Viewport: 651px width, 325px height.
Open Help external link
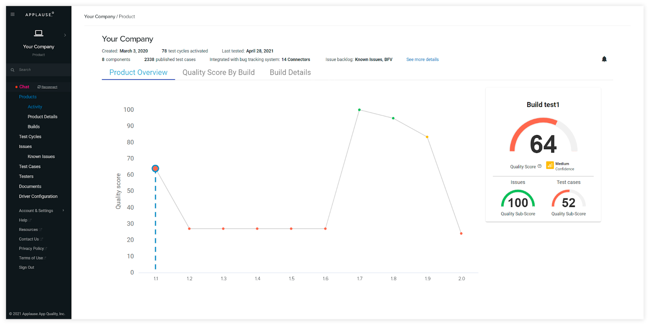click(x=25, y=220)
